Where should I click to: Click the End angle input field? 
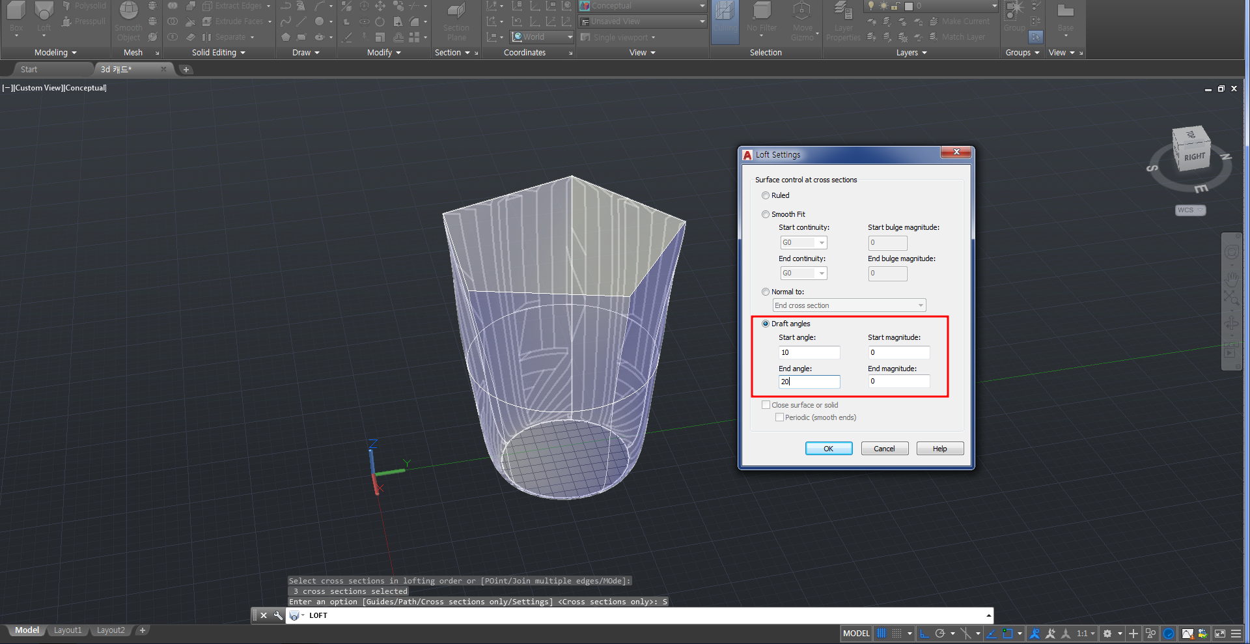click(809, 382)
